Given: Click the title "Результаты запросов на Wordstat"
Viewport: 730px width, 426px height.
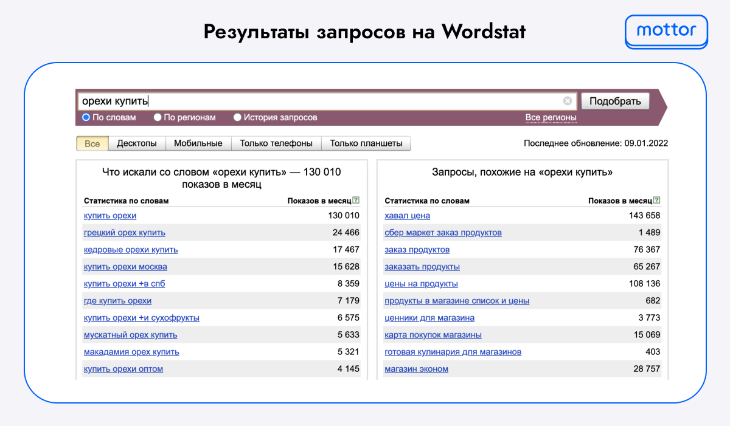Looking at the screenshot, I should [364, 32].
